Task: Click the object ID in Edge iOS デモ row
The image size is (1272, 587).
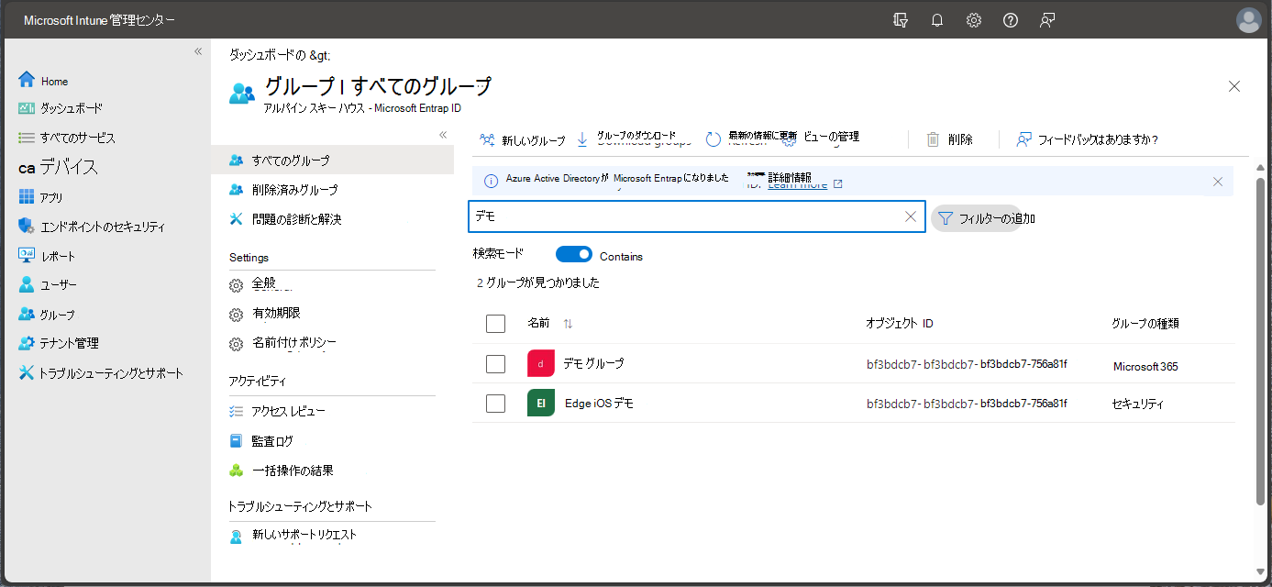Action: pos(967,403)
